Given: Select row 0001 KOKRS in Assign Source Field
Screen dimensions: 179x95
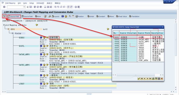Looking at the screenshot, I should pos(137,37).
